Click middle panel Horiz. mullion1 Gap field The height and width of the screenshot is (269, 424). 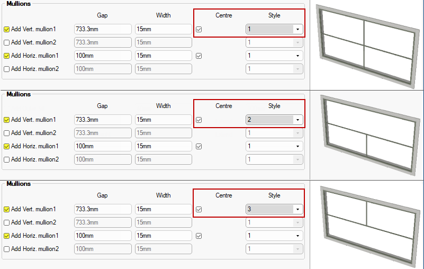tap(103, 146)
